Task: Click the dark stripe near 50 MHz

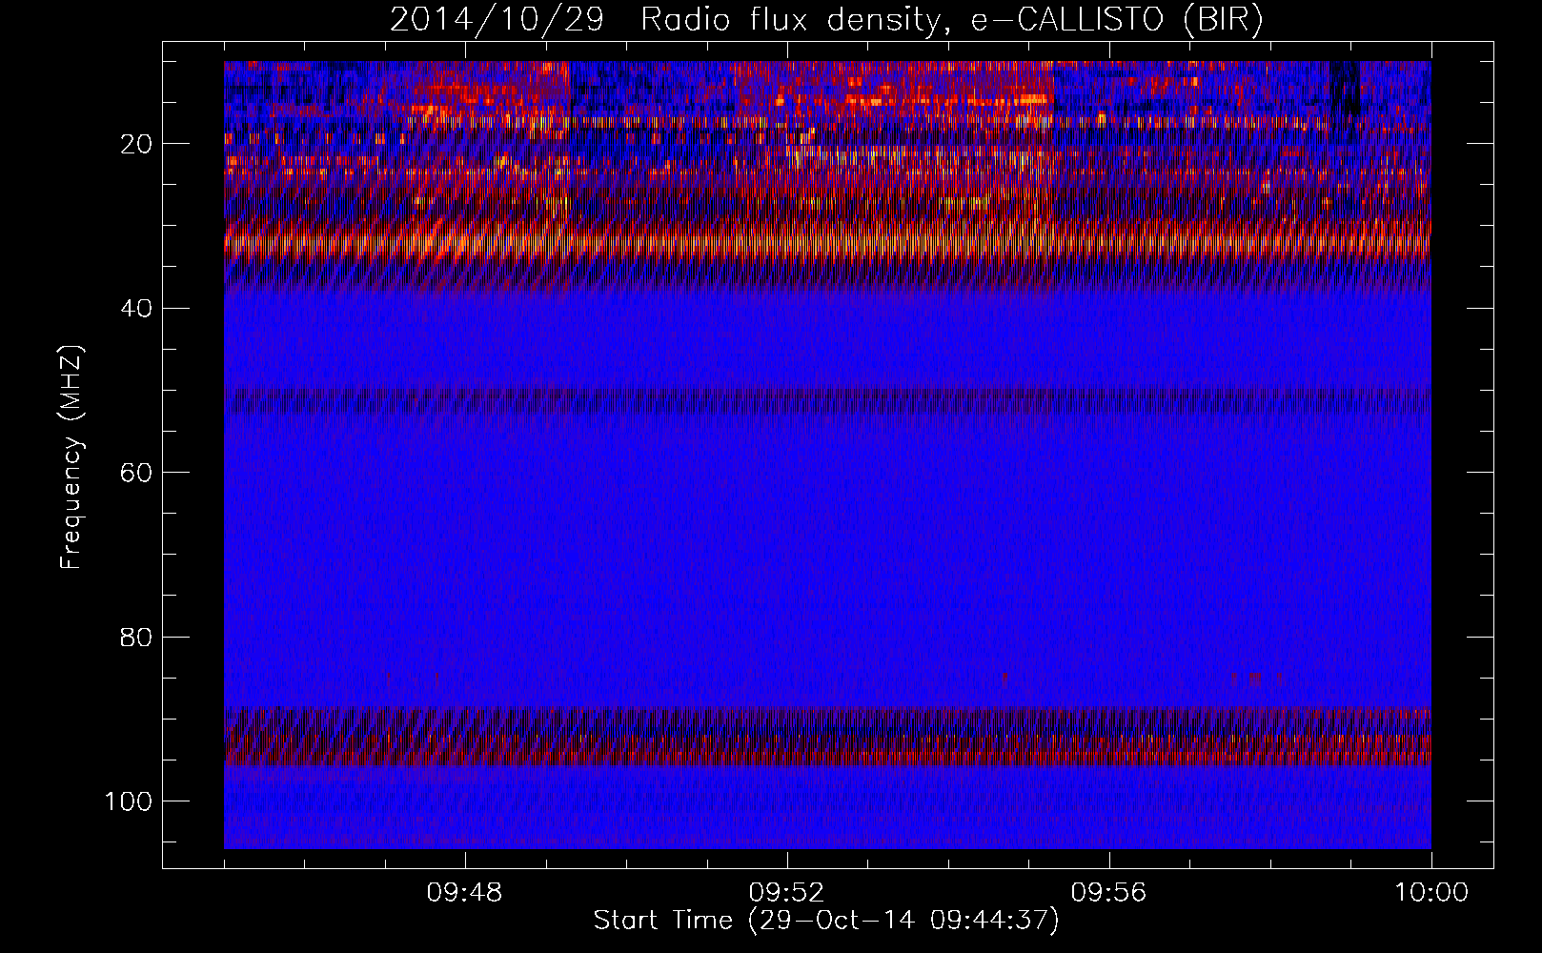Action: 827,398
